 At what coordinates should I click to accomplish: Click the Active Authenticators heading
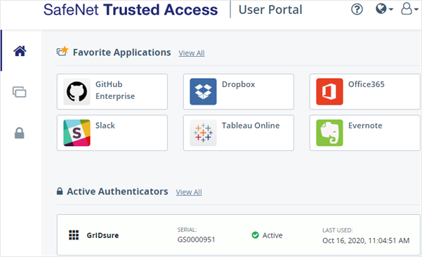tap(117, 191)
